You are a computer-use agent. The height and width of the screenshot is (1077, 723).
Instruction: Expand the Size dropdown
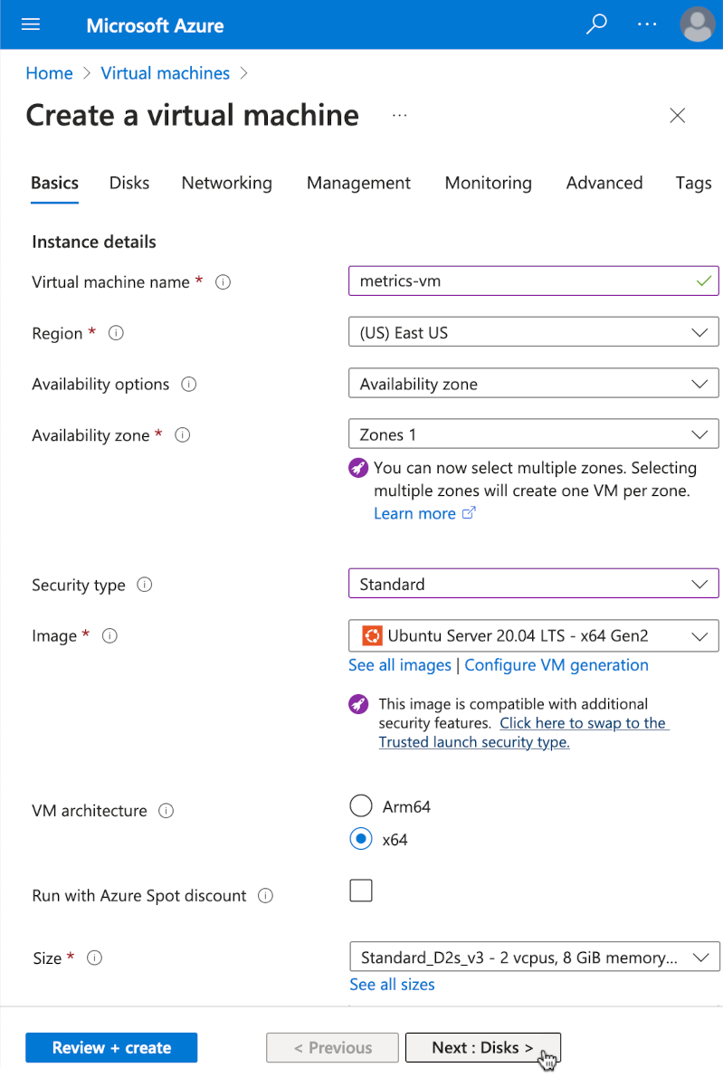[x=533, y=958]
